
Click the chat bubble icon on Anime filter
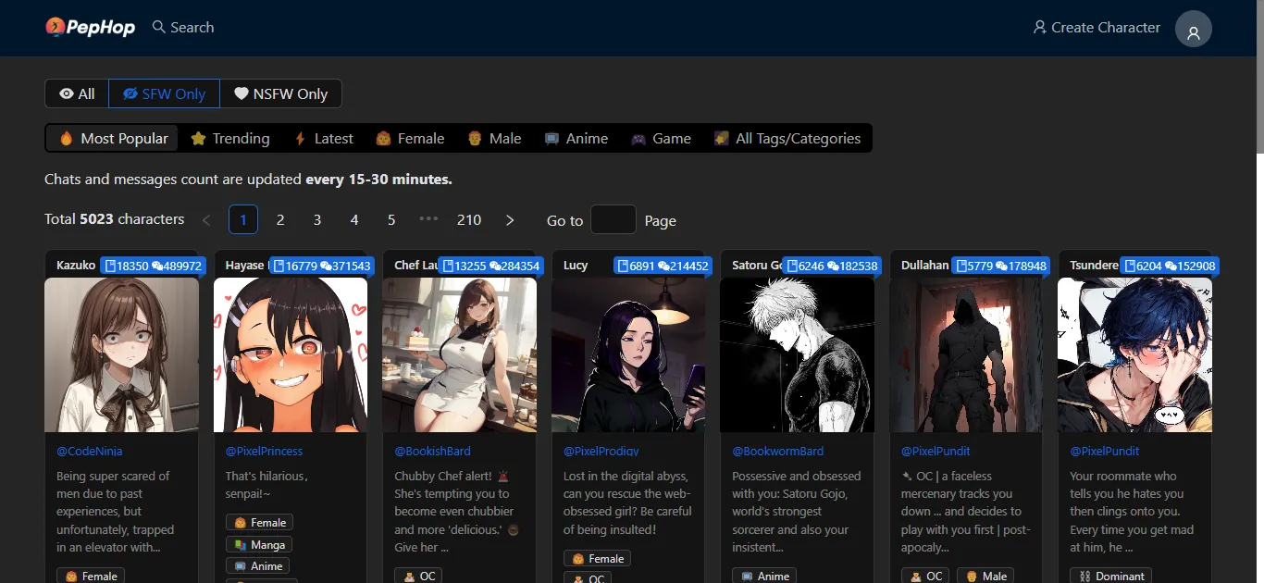pyautogui.click(x=551, y=138)
